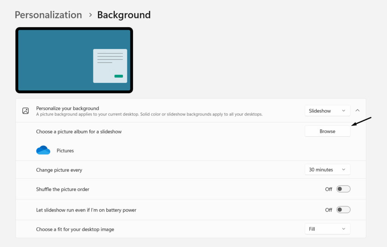Click the OneDrive cloud icon
This screenshot has height=247, width=387.
click(x=43, y=150)
